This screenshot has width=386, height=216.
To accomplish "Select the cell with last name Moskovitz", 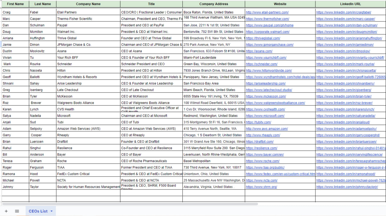I will (x=43, y=51).
